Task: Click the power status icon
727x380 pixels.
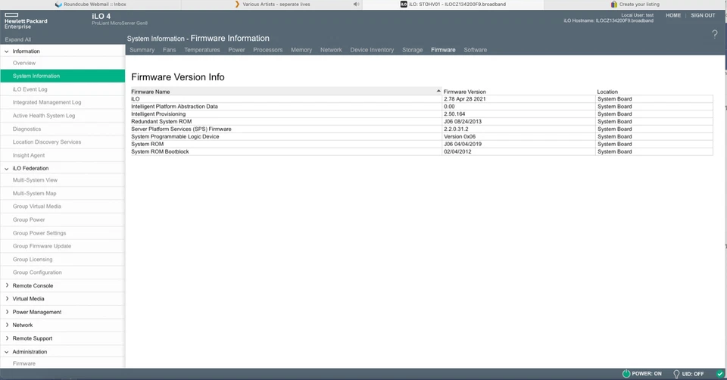Action: click(626, 373)
